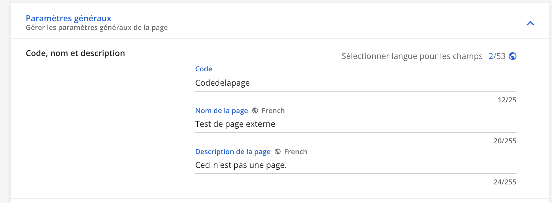
Task: Focus the Code field containing Codedelapage
Action: click(x=355, y=83)
